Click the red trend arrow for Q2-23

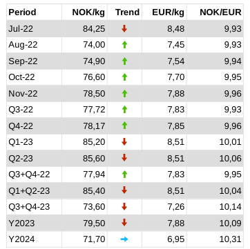coord(124,158)
